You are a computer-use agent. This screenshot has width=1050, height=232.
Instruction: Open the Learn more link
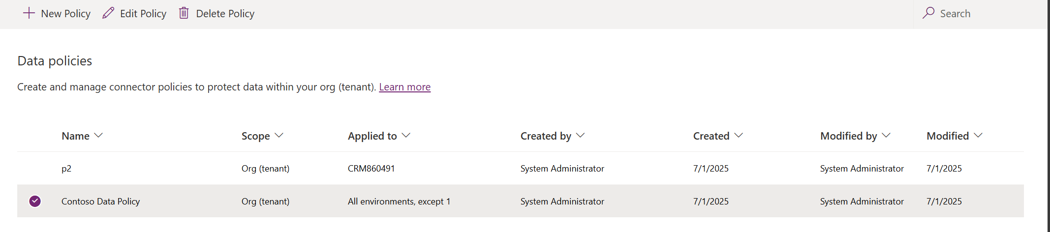click(x=404, y=87)
